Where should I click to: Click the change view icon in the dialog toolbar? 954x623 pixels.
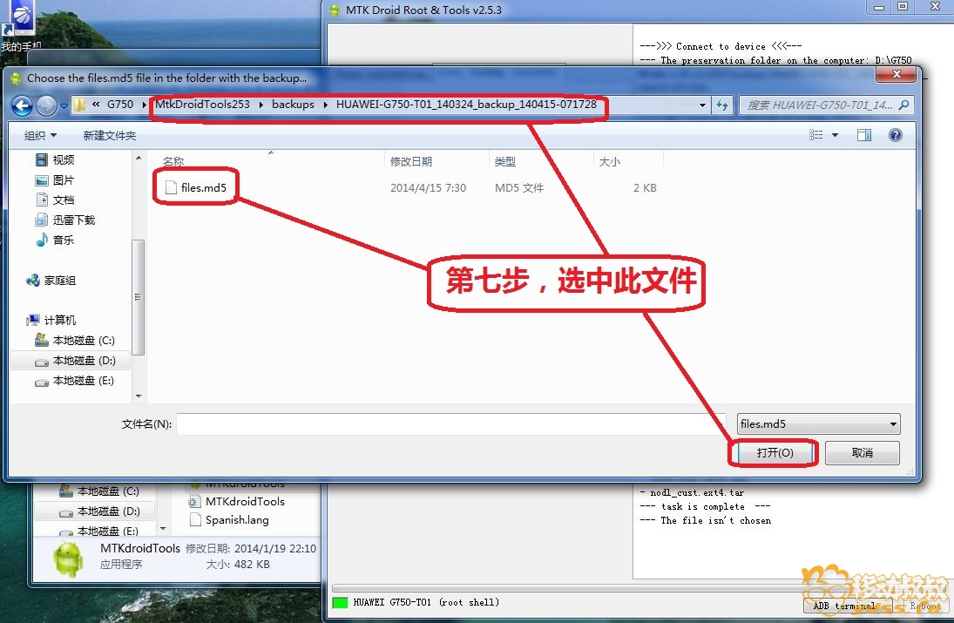[x=816, y=135]
